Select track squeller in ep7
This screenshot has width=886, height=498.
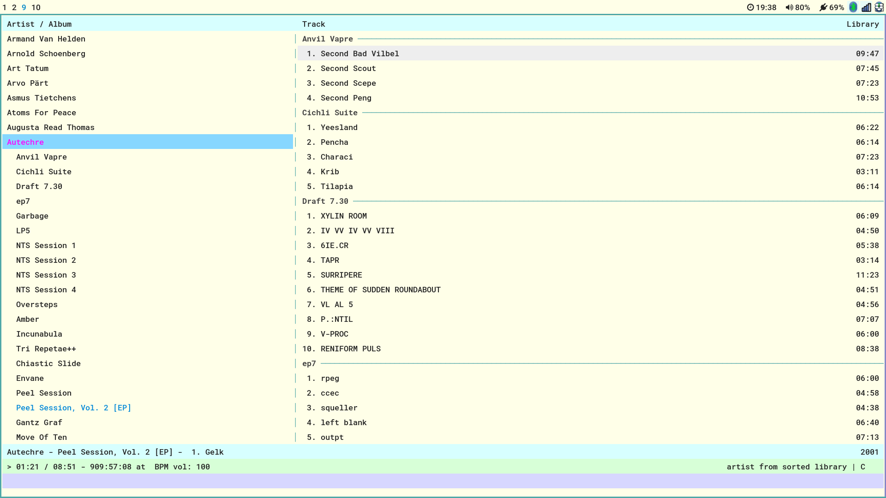tap(339, 408)
